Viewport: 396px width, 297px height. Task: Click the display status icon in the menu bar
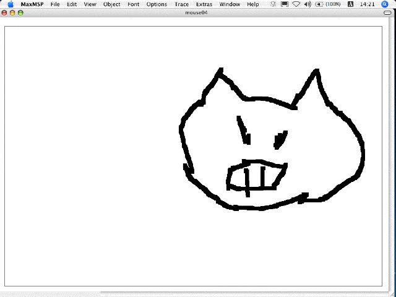tap(285, 4)
